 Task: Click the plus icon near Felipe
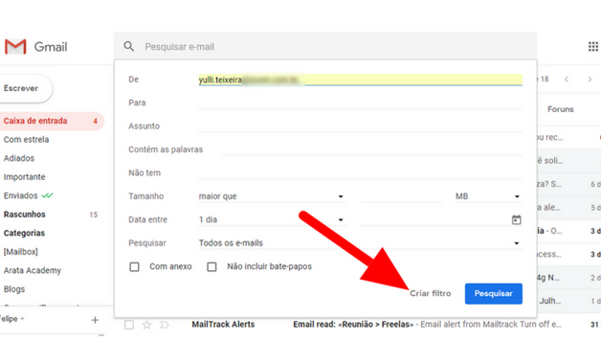pos(95,320)
